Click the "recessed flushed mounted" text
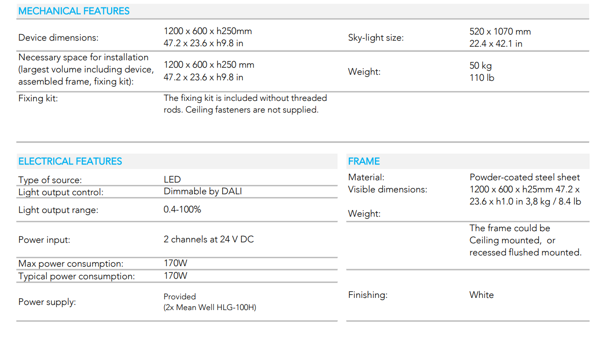The image size is (605, 339). pos(525,253)
